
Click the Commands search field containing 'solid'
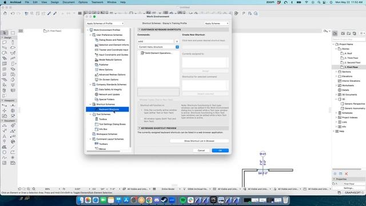pyautogui.click(x=156, y=41)
